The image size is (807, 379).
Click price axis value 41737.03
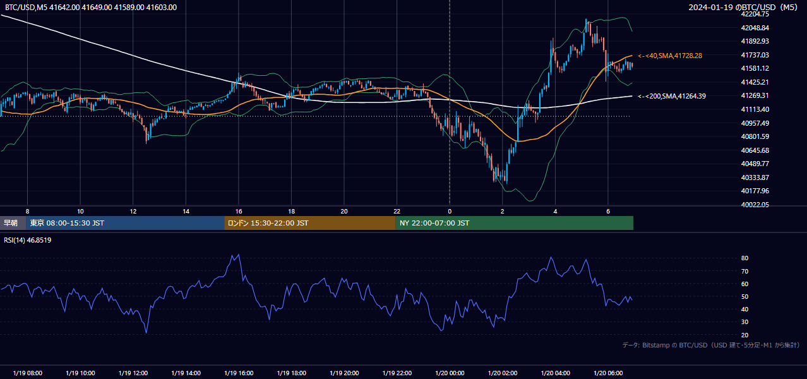point(755,55)
